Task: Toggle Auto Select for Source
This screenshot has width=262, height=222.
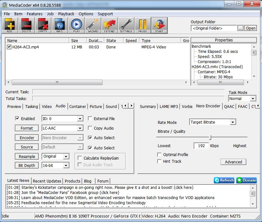Action: click(x=90, y=148)
